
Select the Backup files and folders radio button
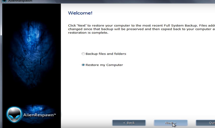tap(83, 54)
